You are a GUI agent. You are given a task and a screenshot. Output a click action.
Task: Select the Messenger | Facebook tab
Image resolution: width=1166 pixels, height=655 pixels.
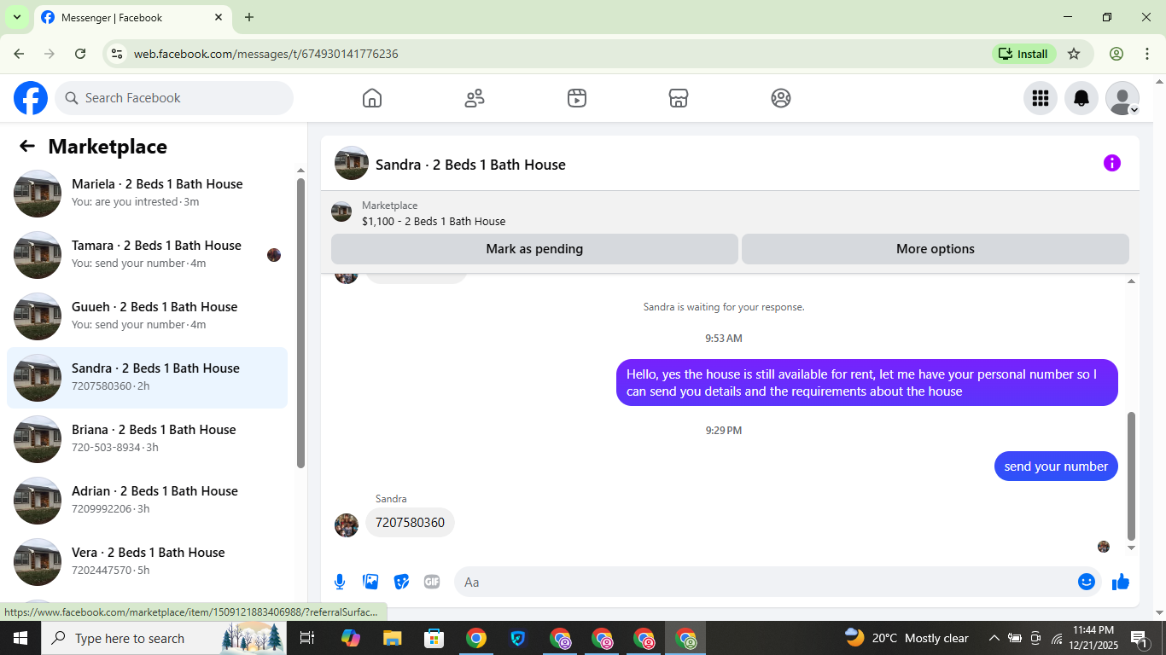tap(131, 17)
